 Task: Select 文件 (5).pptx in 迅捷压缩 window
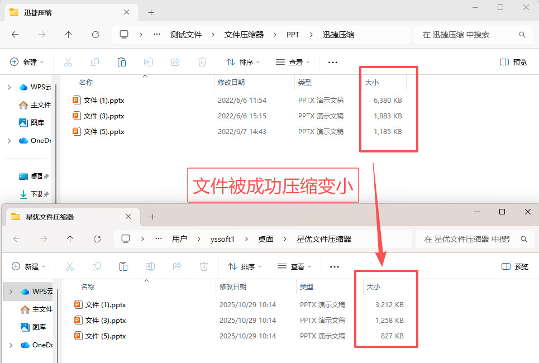pos(104,132)
